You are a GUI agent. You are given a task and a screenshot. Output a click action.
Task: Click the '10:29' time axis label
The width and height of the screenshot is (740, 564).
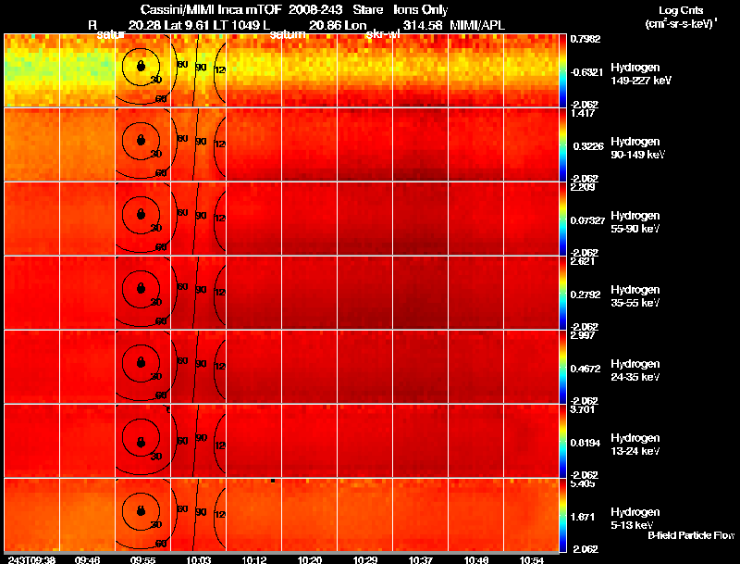pos(365,559)
